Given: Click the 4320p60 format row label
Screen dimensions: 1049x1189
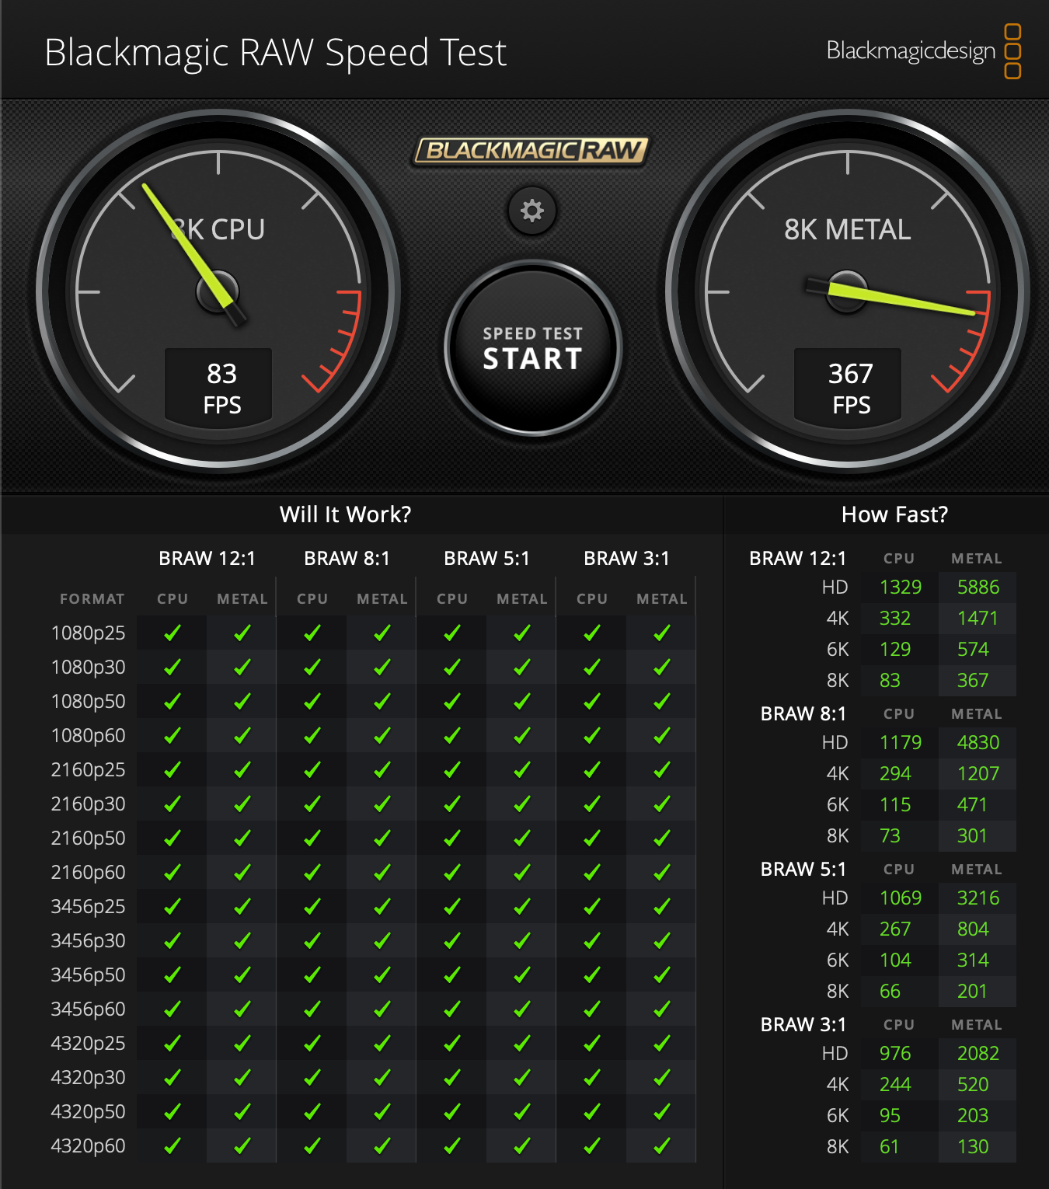Looking at the screenshot, I should (x=88, y=1146).
